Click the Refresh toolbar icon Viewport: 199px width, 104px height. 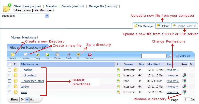(x=90, y=54)
